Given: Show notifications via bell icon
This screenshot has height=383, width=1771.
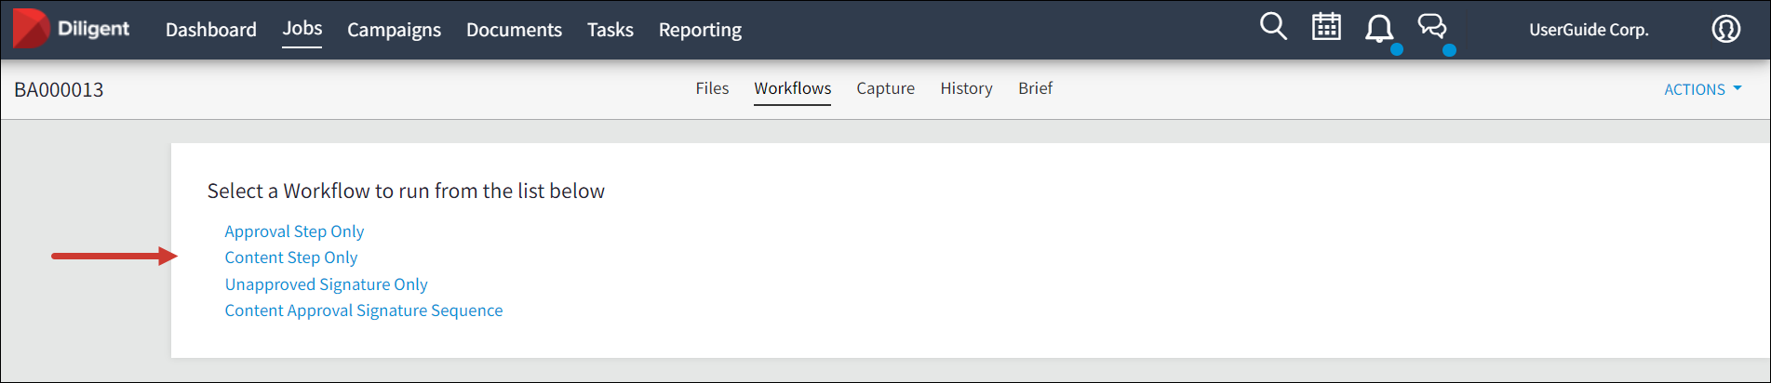Looking at the screenshot, I should coord(1378,29).
